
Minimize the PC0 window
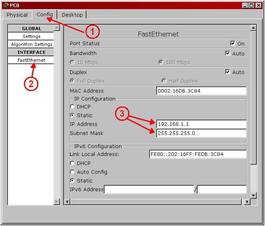point(245,6)
